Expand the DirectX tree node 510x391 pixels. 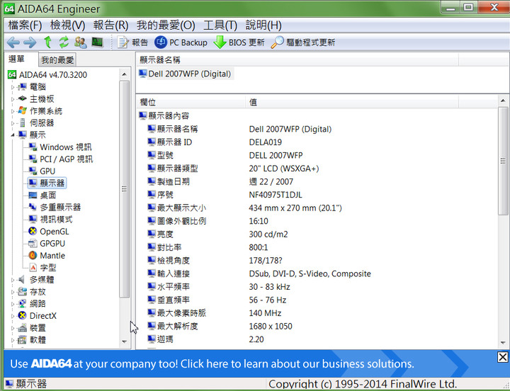click(x=13, y=316)
